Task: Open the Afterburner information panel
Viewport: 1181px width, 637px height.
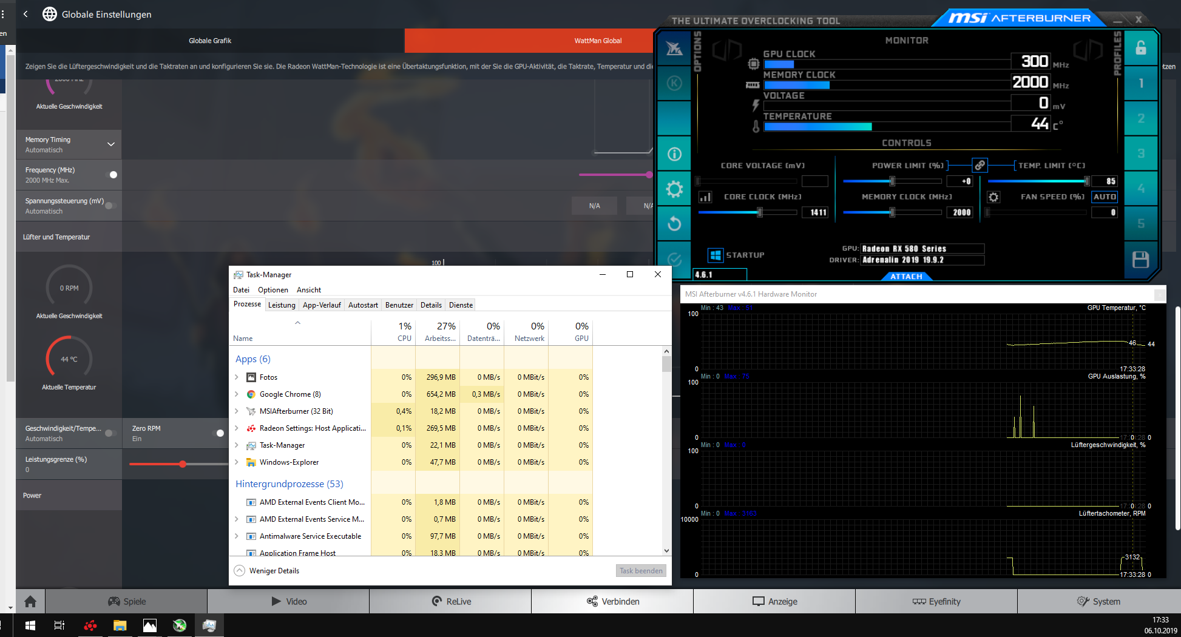Action: tap(674, 153)
